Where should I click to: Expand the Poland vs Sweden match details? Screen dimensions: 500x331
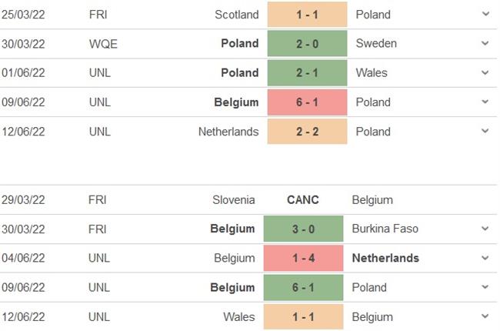coord(485,43)
